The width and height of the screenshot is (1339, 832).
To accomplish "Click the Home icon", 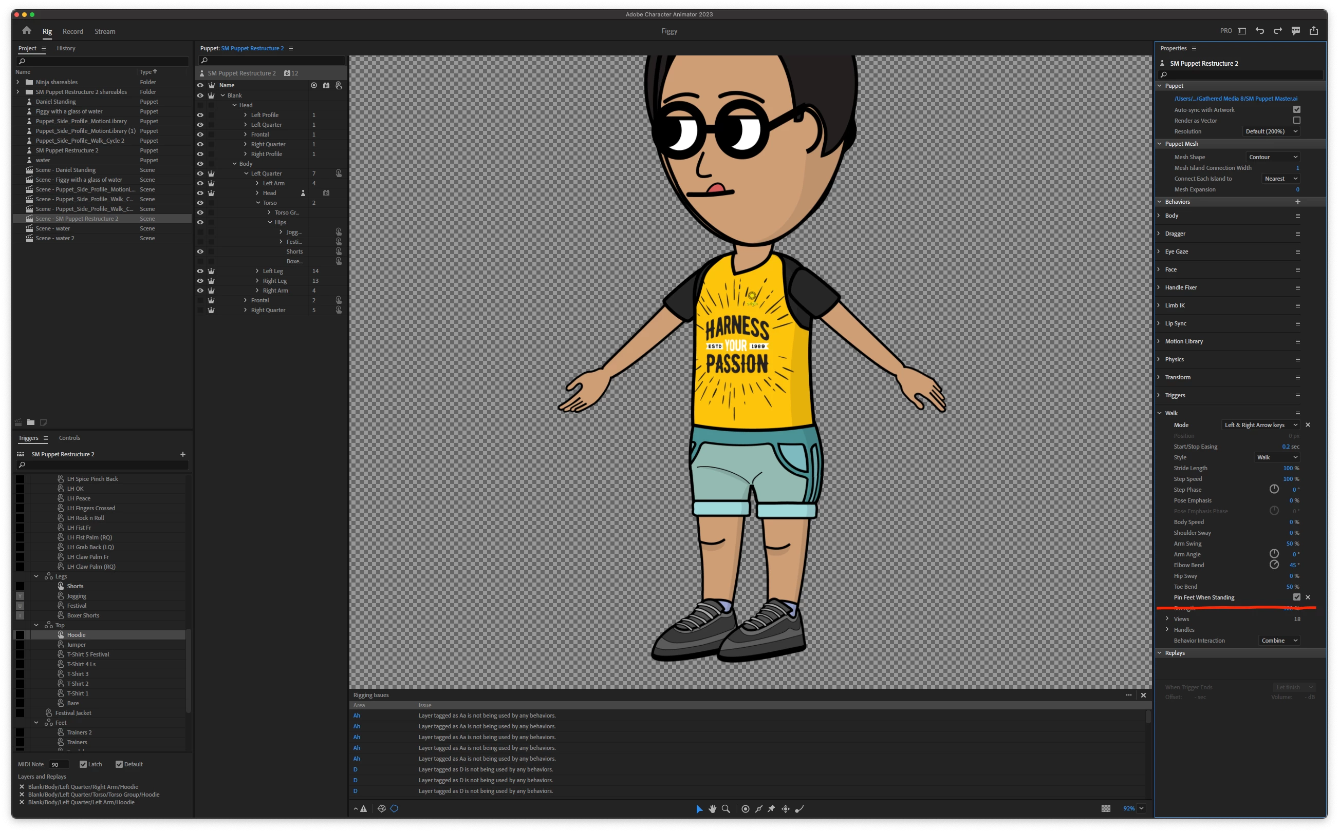I will tap(26, 31).
